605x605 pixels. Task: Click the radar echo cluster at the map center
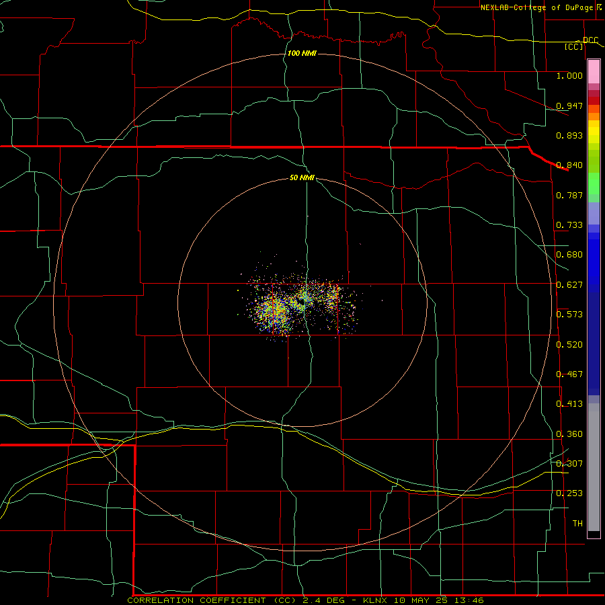coord(301,305)
